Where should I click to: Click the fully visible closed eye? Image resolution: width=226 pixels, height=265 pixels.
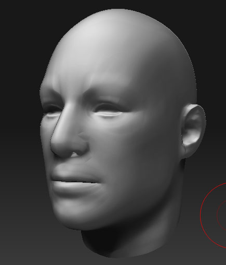click(108, 110)
